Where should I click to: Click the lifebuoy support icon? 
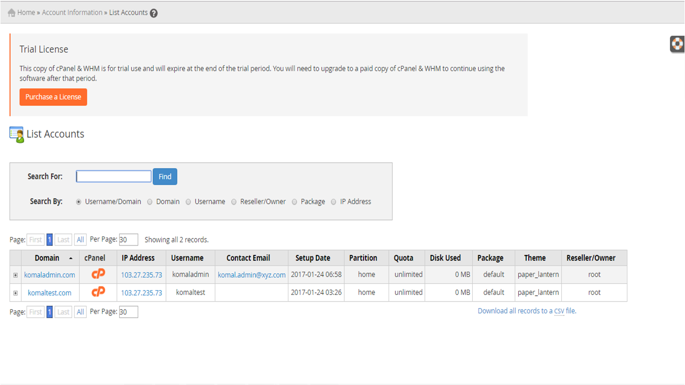coord(677,44)
